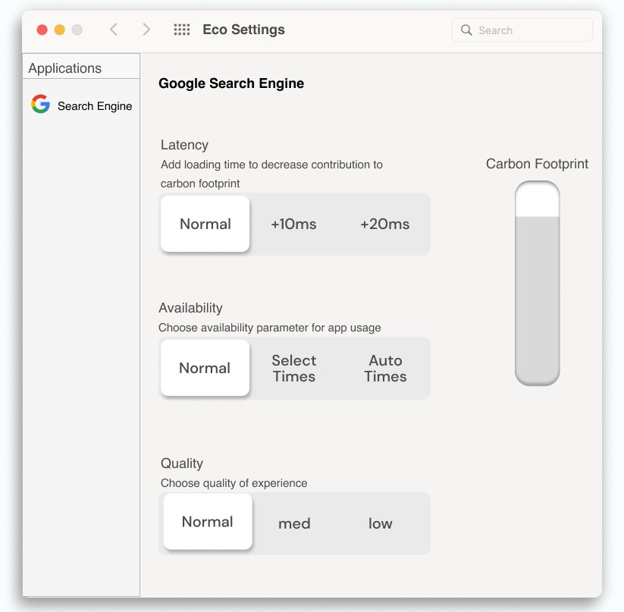624x612 pixels.
Task: Set Latency to Normal
Action: click(205, 224)
